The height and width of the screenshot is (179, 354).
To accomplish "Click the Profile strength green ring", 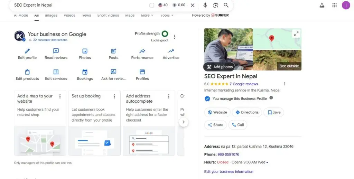I will 165,34.
